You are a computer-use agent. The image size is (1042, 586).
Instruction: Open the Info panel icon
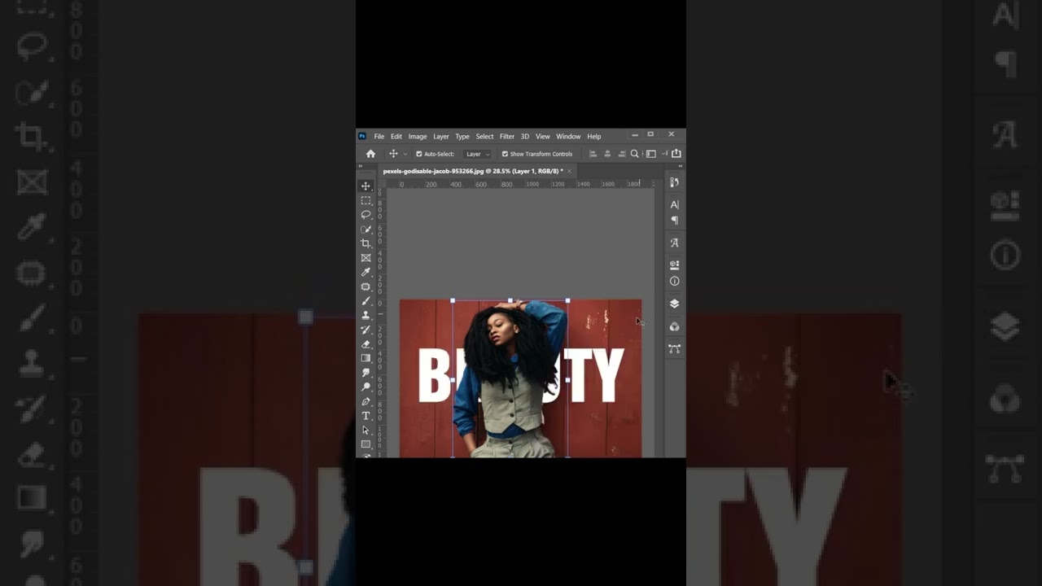click(674, 281)
